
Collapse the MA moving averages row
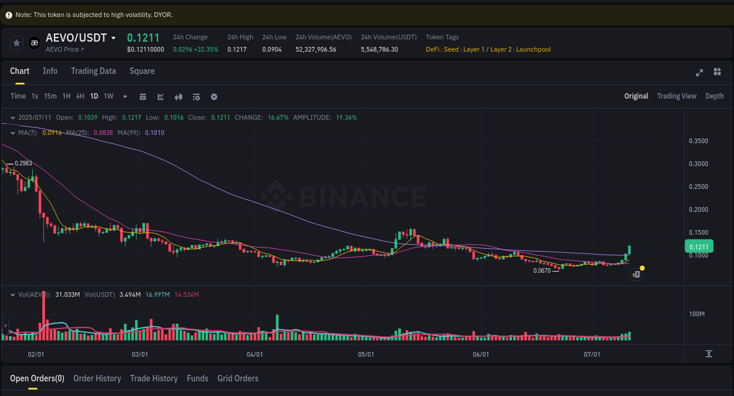point(13,133)
